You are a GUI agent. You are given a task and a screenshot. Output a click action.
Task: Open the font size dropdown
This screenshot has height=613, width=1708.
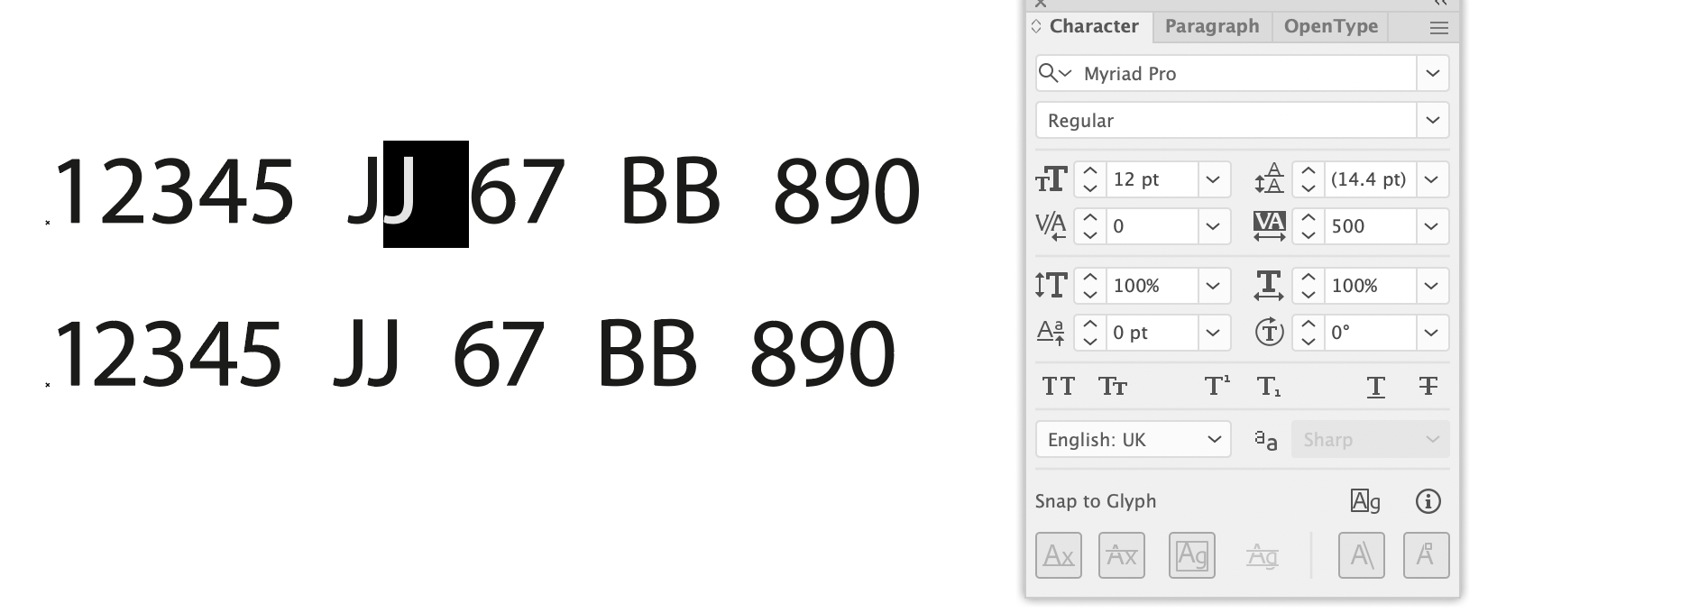[x=1213, y=179]
